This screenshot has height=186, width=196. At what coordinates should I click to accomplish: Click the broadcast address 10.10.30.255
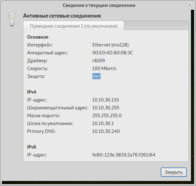pos(105,108)
